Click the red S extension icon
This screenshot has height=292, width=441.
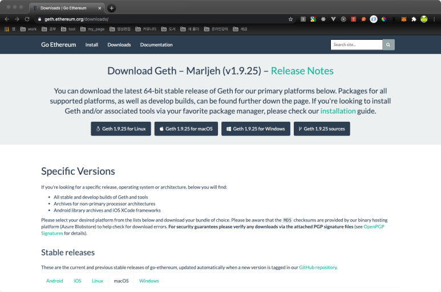coord(354,19)
